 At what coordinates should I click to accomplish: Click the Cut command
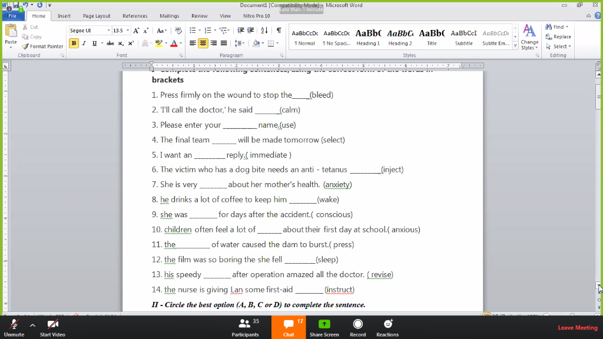(30, 27)
